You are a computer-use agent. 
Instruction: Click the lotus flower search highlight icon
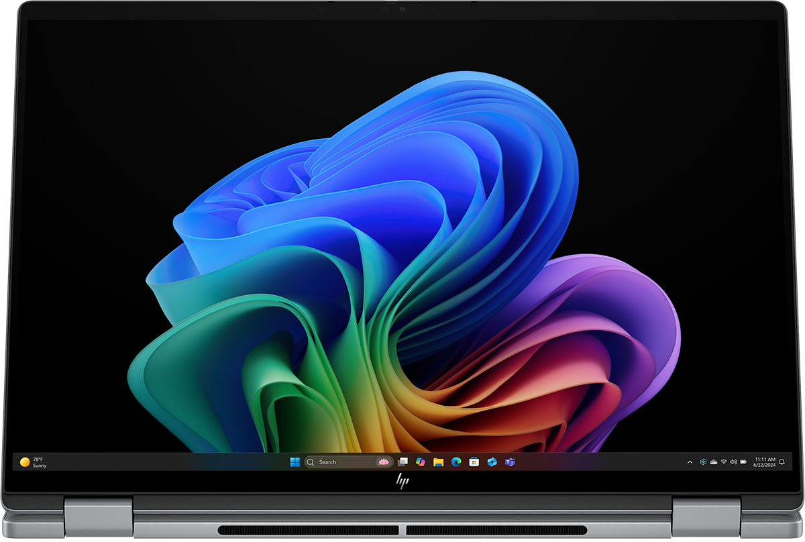point(384,462)
